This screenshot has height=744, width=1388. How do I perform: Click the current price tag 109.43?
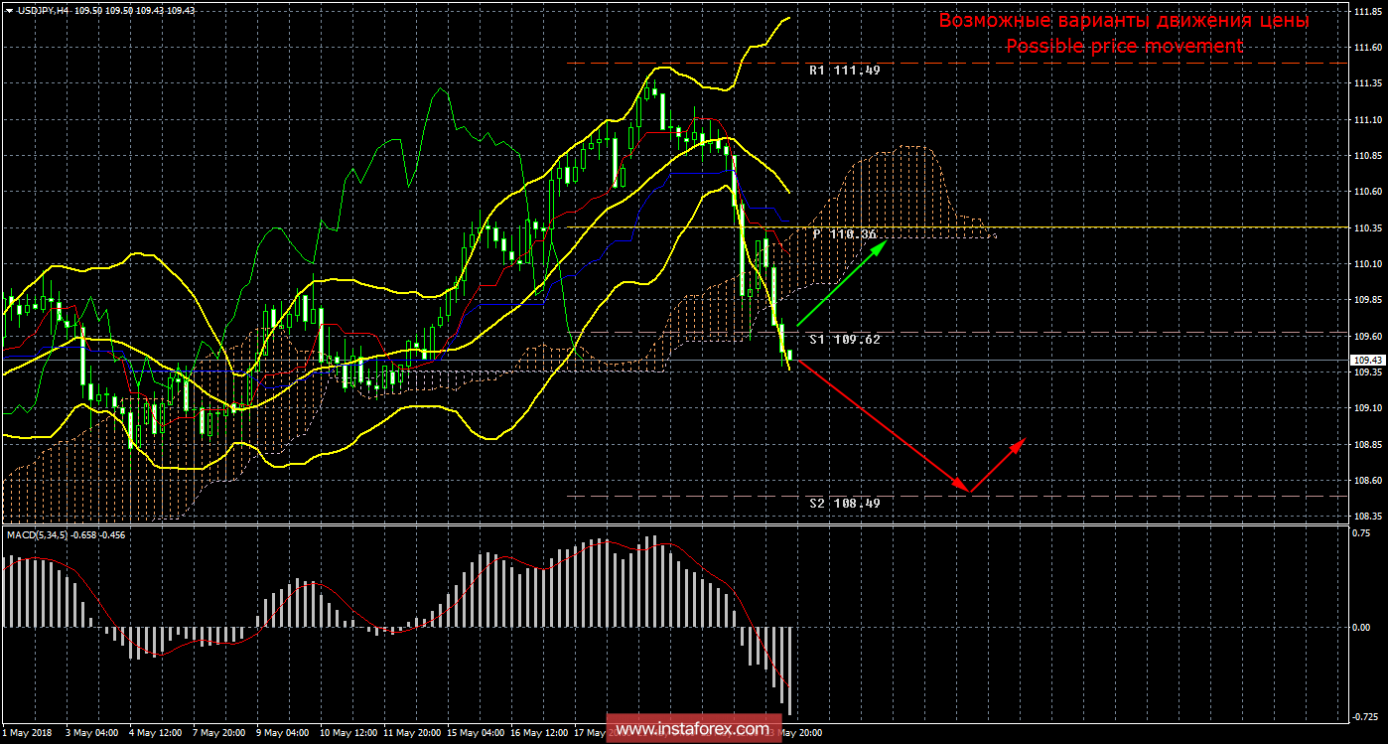1369,360
